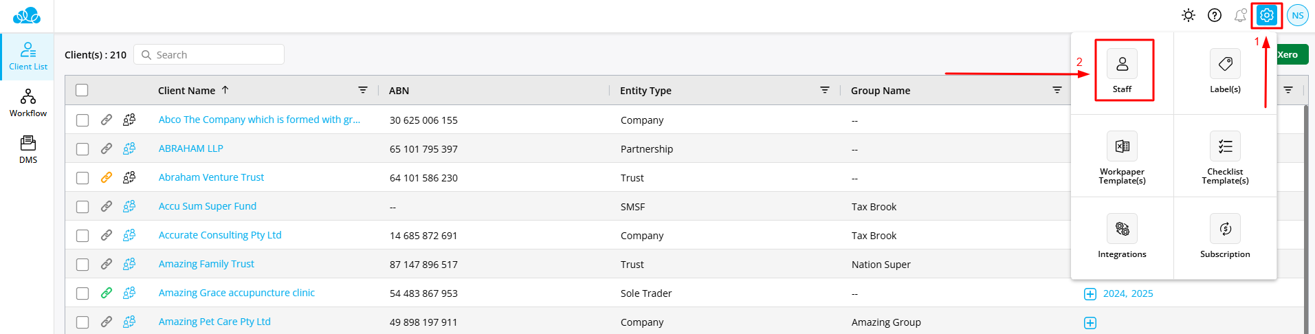Open the help question mark icon
Viewport: 1315px width, 334px height.
click(x=1215, y=15)
